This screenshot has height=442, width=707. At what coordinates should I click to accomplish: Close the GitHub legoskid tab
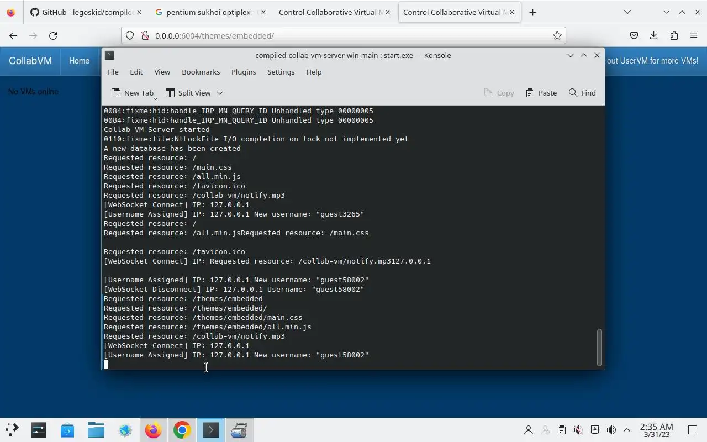pos(139,12)
